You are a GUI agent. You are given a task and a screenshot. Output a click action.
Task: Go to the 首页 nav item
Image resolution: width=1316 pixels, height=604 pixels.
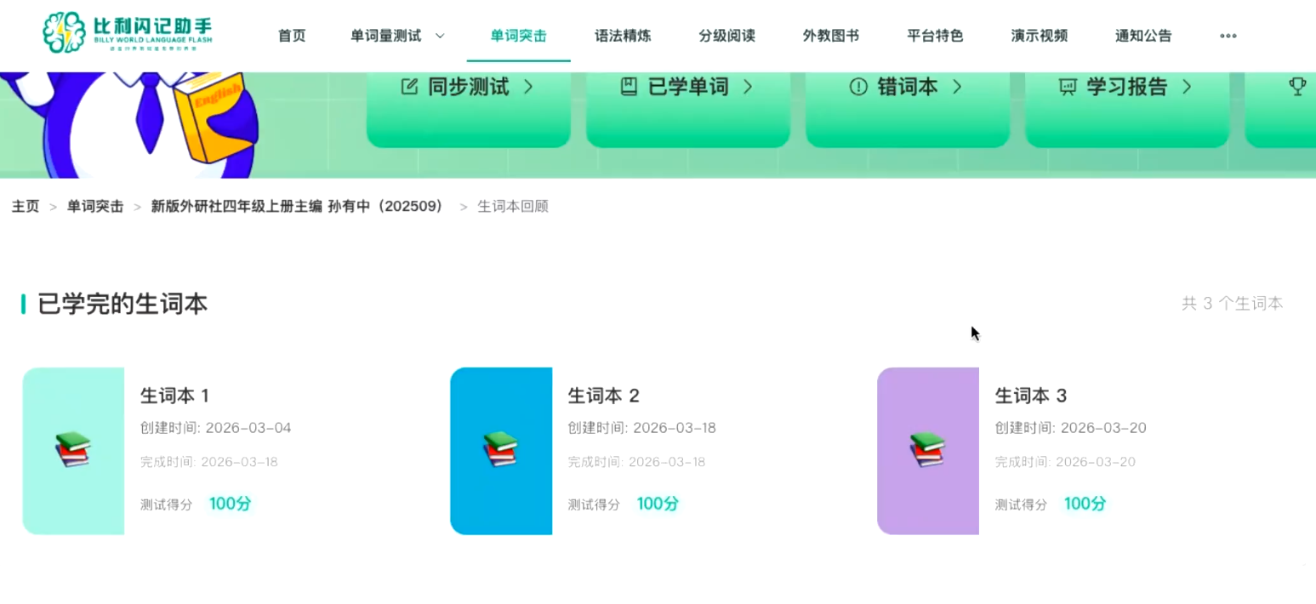292,36
